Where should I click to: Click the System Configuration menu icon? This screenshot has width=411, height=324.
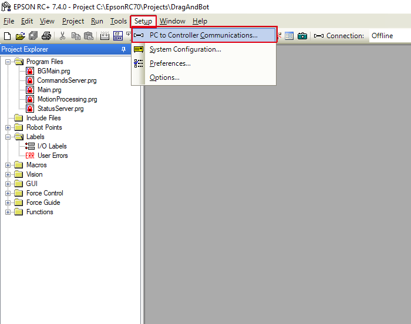tap(139, 49)
